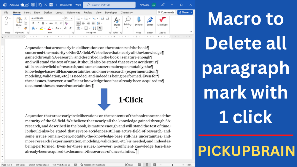Screen dimensions: 297x167
Task: Open the References ribbon tab
Action: click(74, 12)
